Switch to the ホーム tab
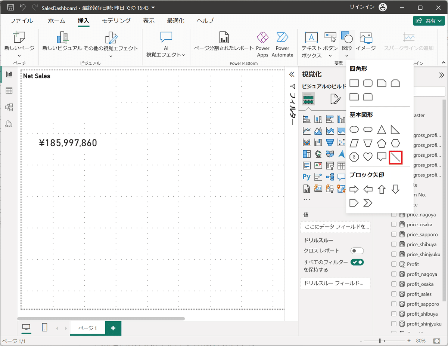 (56, 21)
